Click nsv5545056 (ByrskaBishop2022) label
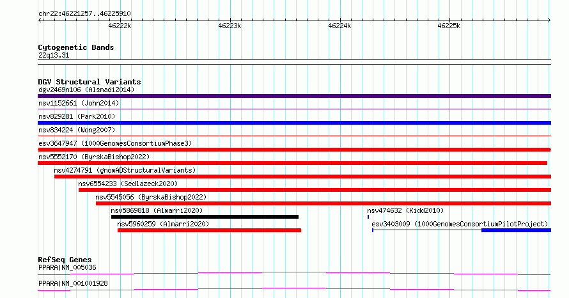The image size is (569, 298). (x=151, y=197)
